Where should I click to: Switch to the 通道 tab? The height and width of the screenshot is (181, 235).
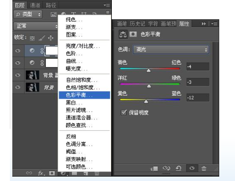[x=35, y=5]
